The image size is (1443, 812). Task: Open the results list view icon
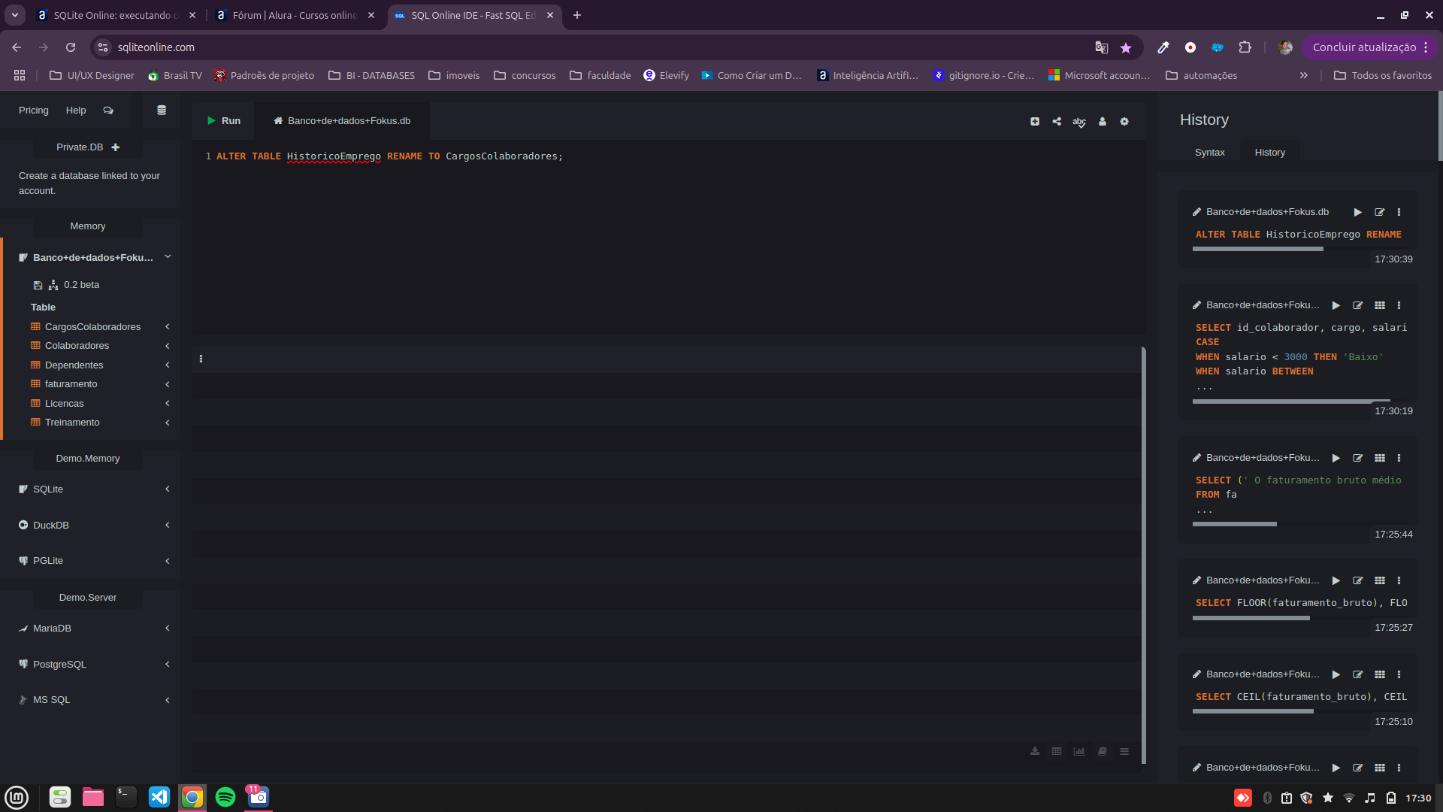pos(1124,751)
